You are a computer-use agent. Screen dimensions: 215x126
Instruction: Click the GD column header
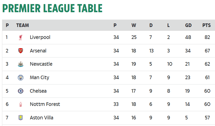[x=188, y=25]
